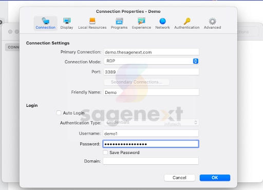Open the Experience settings icon
Image resolution: width=263 pixels, height=190 pixels.
[x=141, y=24]
